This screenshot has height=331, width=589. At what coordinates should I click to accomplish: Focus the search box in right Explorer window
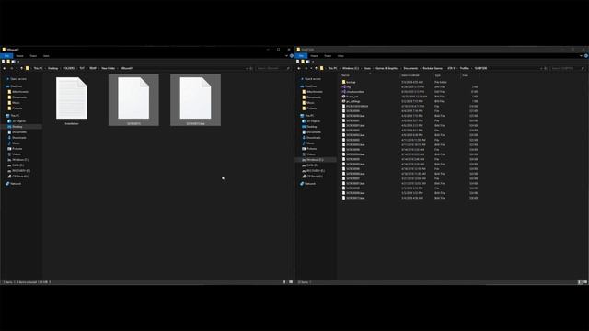click(568, 68)
